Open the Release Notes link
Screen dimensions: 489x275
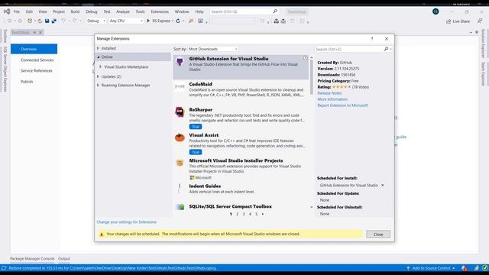[x=329, y=93]
